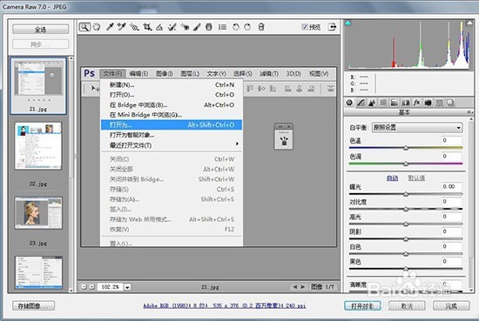Click the 色温 temperature slider handle
The width and height of the screenshot is (479, 321).
tap(406, 148)
